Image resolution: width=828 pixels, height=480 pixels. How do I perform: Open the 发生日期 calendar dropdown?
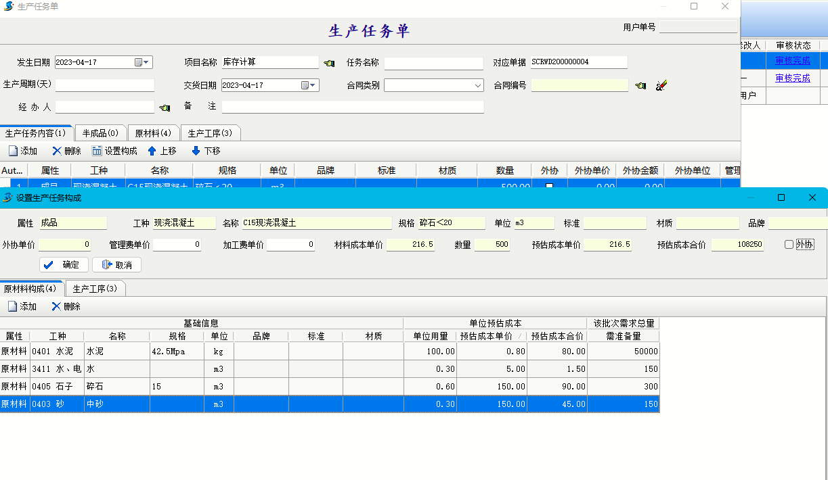pyautogui.click(x=143, y=62)
